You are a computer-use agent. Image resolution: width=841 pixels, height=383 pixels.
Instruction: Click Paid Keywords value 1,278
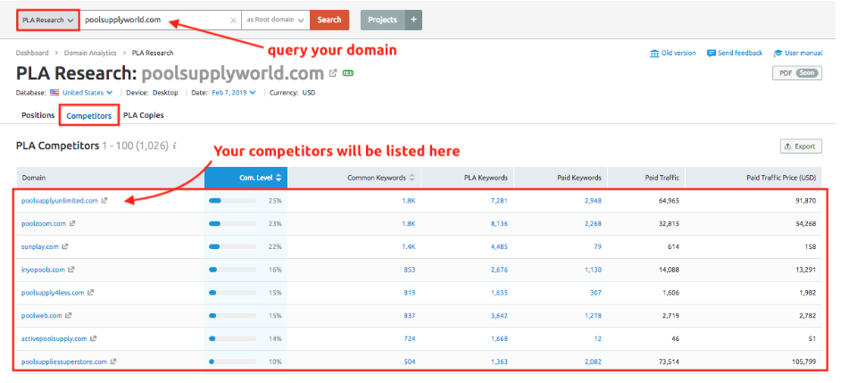point(593,316)
